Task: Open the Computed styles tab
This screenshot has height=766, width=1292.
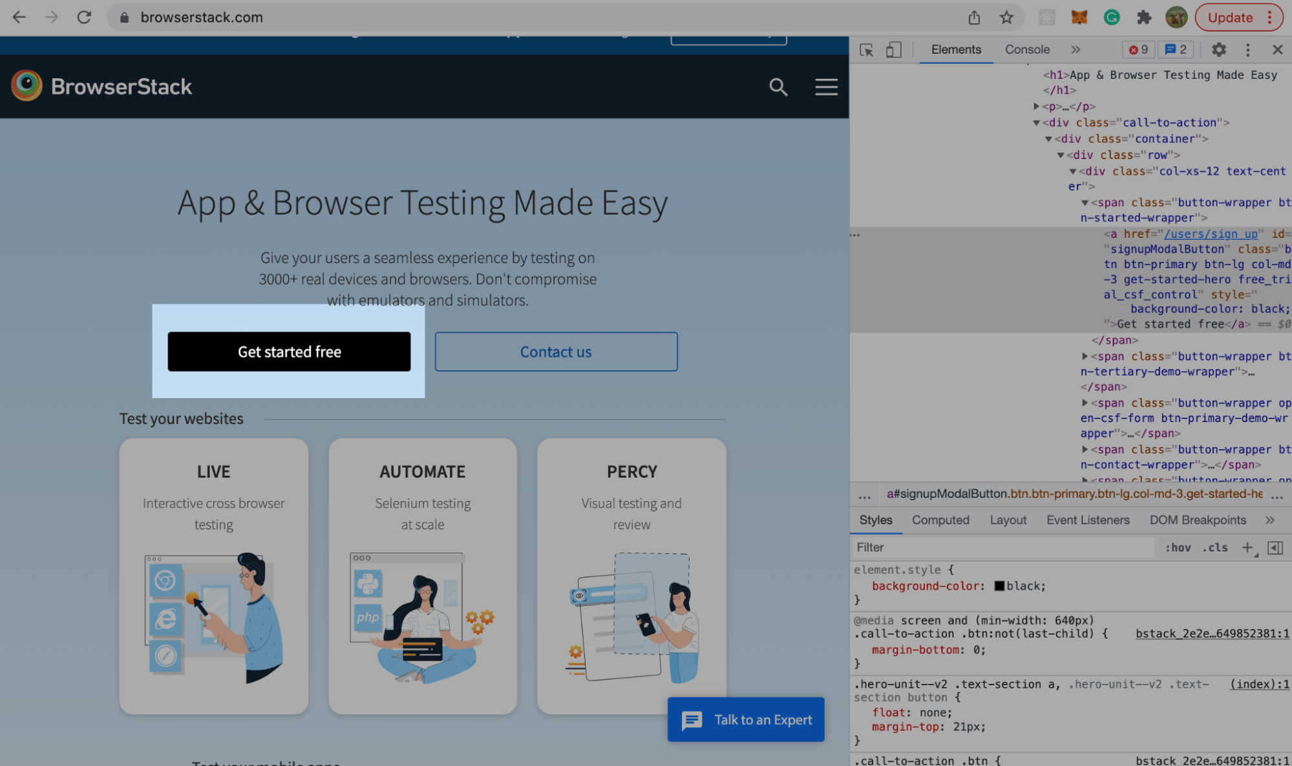Action: pos(940,520)
